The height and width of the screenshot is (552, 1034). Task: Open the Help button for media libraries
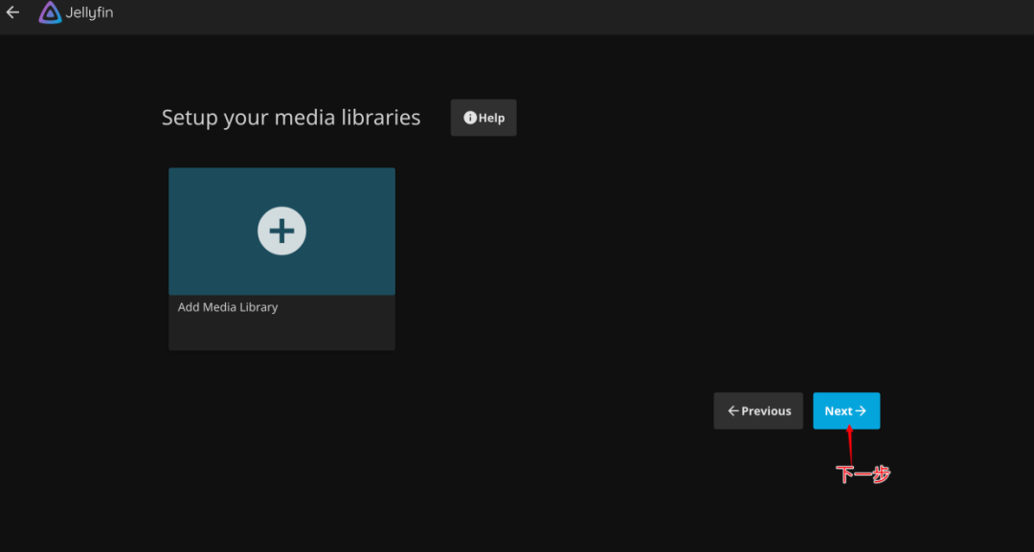[x=483, y=118]
